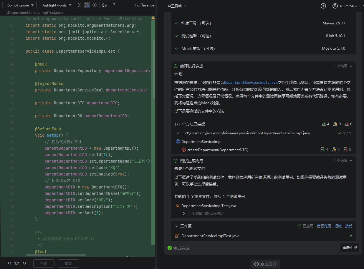Image resolution: width=364 pixels, height=269 pixels.
Task: Click the 接受 link in workspace
Action: tap(348, 226)
